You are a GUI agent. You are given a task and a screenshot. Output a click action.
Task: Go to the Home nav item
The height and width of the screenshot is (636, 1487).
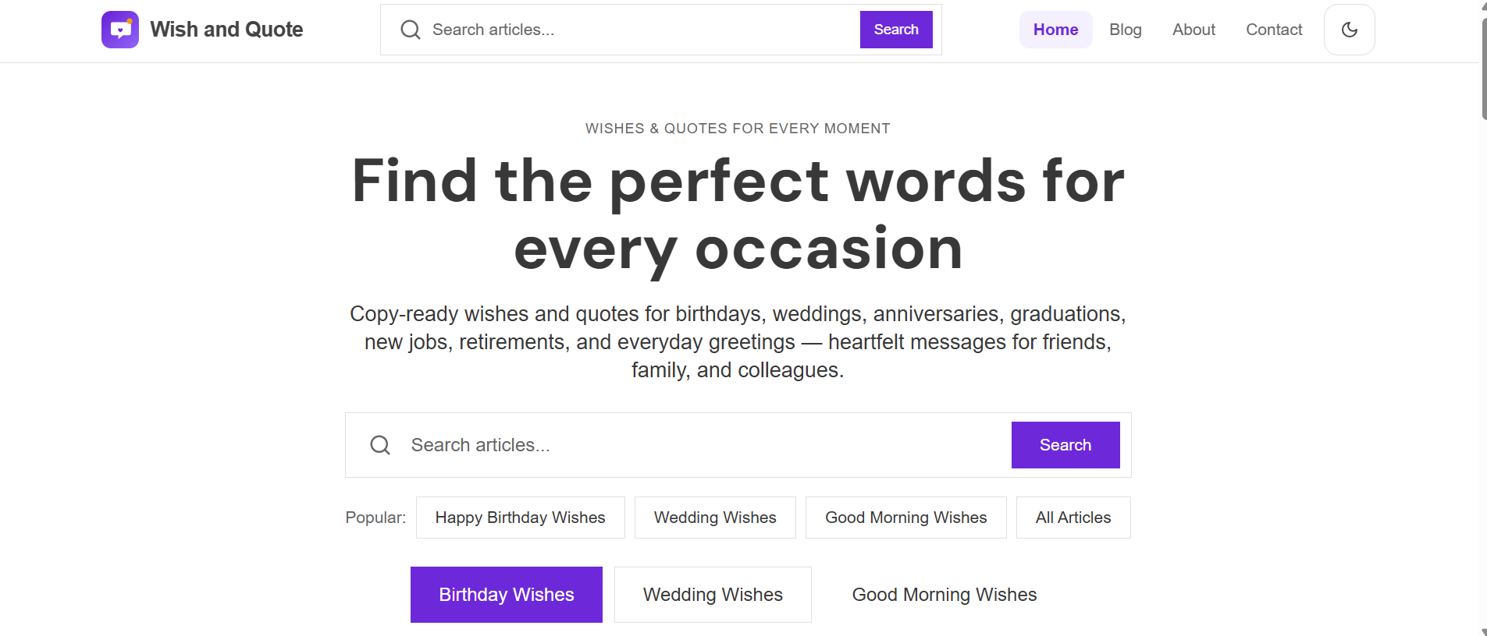[x=1055, y=30]
